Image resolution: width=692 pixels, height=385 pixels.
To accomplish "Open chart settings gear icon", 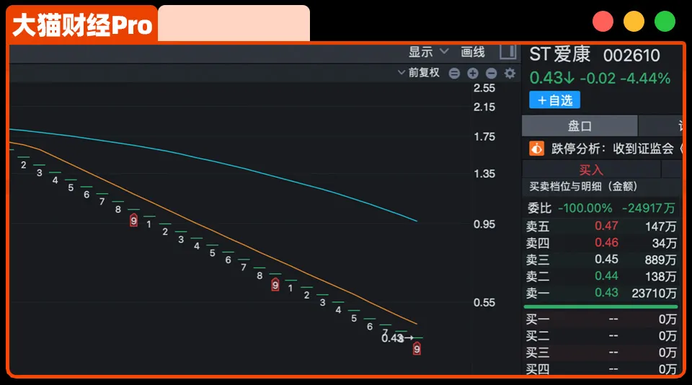I will (510, 73).
